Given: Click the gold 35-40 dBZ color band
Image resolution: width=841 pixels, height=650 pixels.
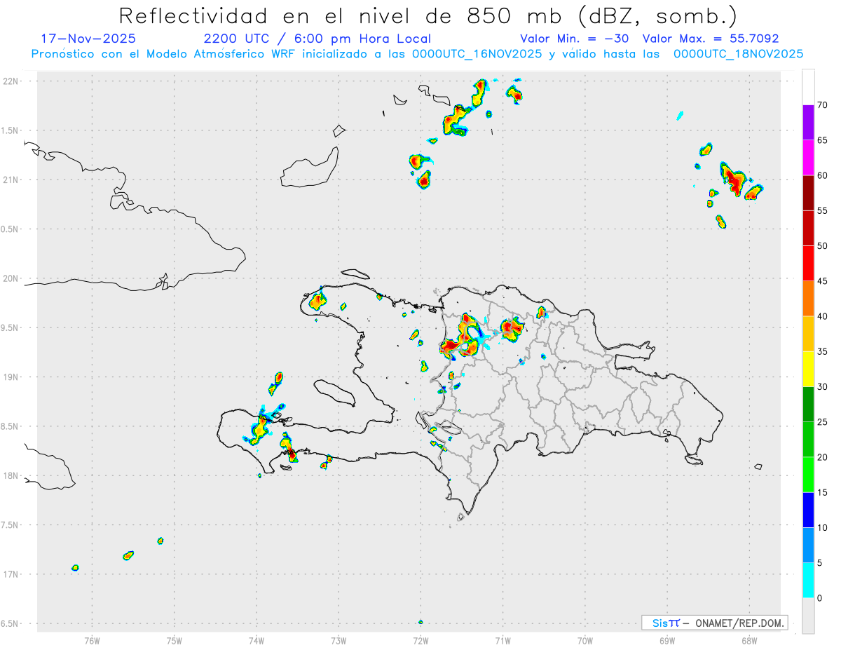Looking at the screenshot, I should pyautogui.click(x=808, y=334).
